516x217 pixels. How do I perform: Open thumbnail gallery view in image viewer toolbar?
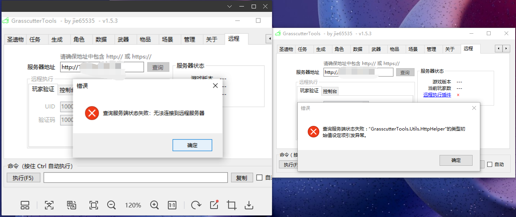tap(25, 205)
